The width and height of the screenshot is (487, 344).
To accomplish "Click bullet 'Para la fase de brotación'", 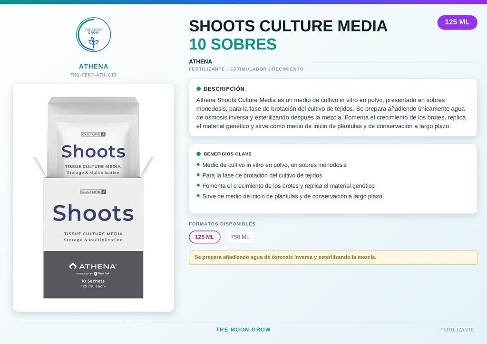I will [x=262, y=175].
